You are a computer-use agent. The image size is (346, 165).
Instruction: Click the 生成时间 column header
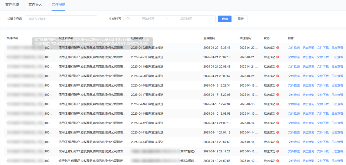(209, 38)
